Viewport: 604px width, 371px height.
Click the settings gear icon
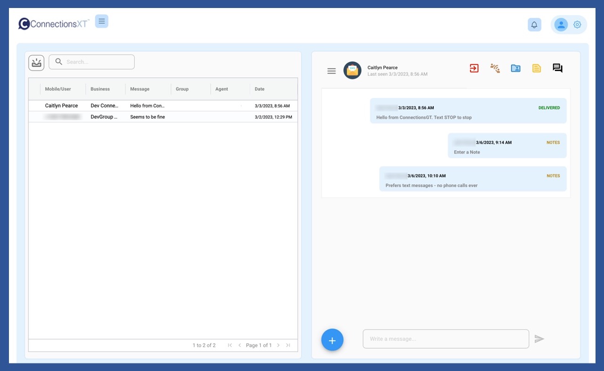[577, 25]
